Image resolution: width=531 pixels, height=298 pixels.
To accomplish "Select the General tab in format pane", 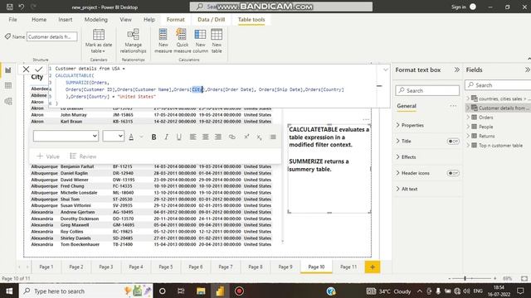I will pos(407,106).
